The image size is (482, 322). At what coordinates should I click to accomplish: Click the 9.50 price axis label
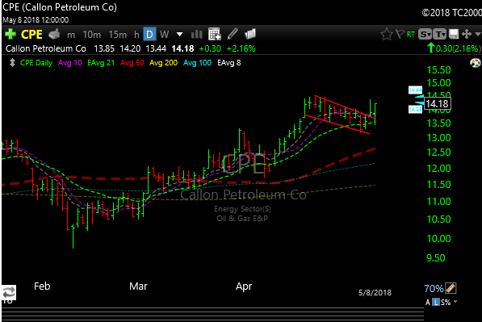click(x=436, y=257)
